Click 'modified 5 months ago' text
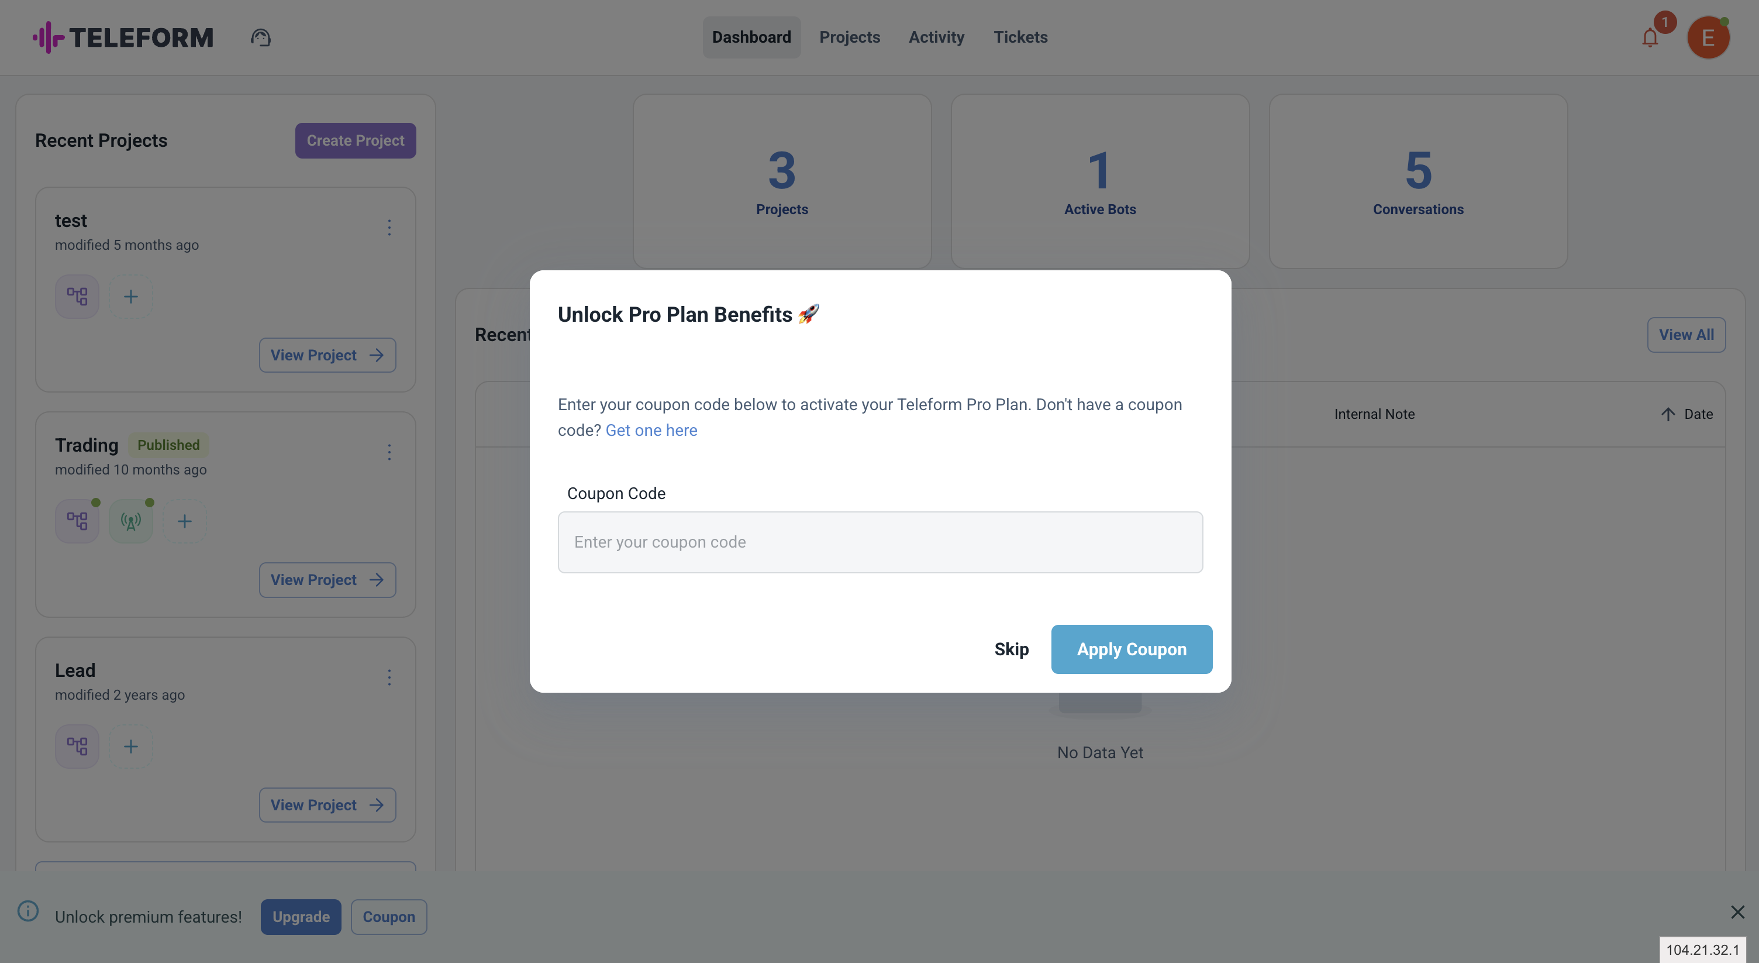The width and height of the screenshot is (1759, 963). tap(127, 245)
